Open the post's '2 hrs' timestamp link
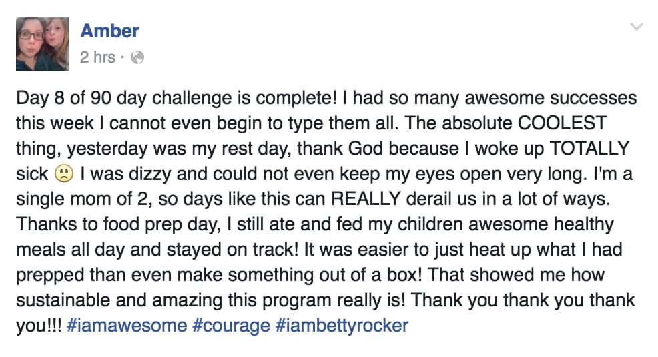The width and height of the screenshot is (658, 357). [x=97, y=57]
